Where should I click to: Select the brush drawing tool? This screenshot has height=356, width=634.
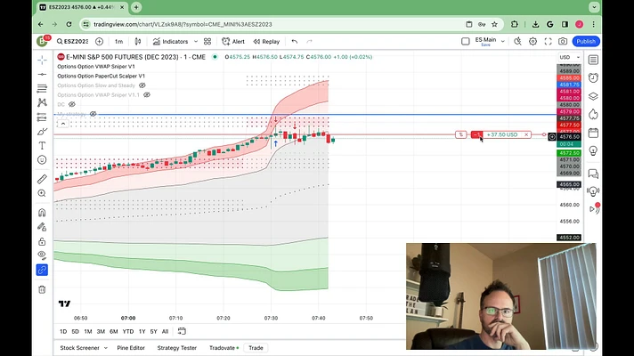[42, 132]
